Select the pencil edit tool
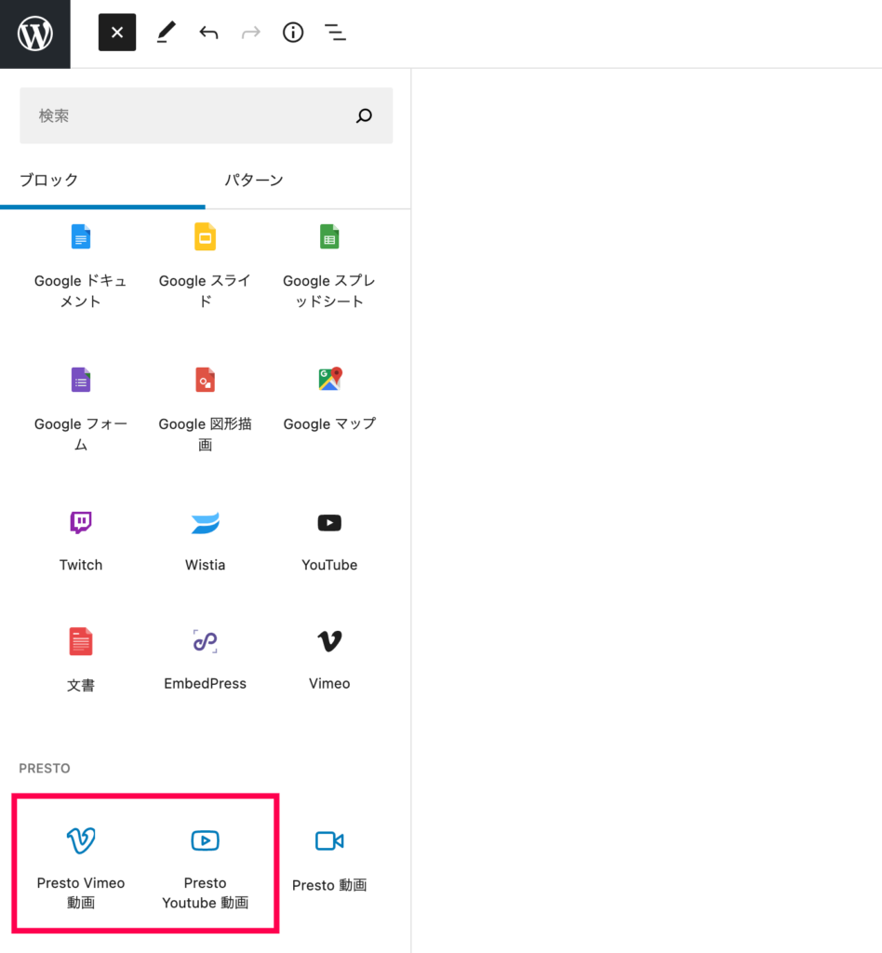 pyautogui.click(x=166, y=33)
